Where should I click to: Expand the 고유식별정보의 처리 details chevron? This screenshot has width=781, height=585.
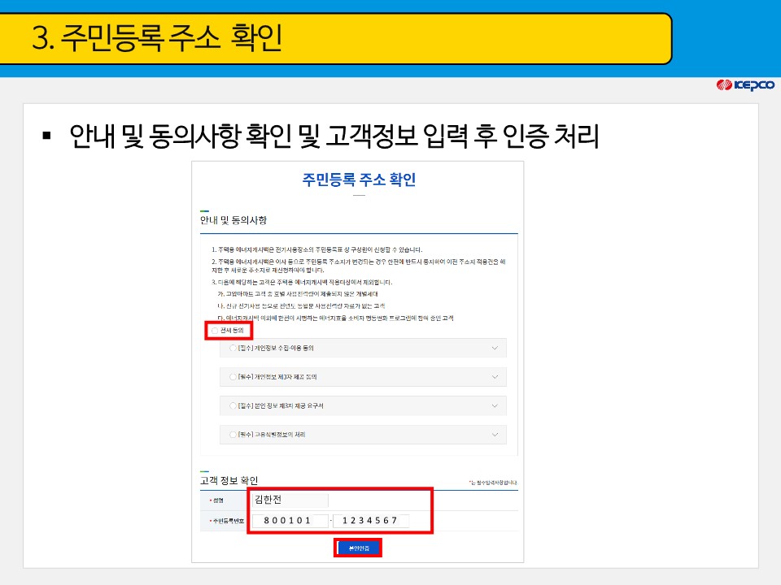[x=495, y=434]
